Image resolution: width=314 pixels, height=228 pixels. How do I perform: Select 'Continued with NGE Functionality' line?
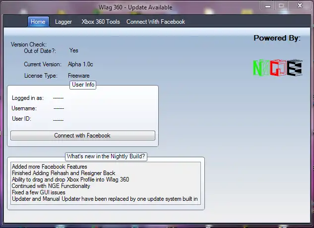tap(51, 186)
